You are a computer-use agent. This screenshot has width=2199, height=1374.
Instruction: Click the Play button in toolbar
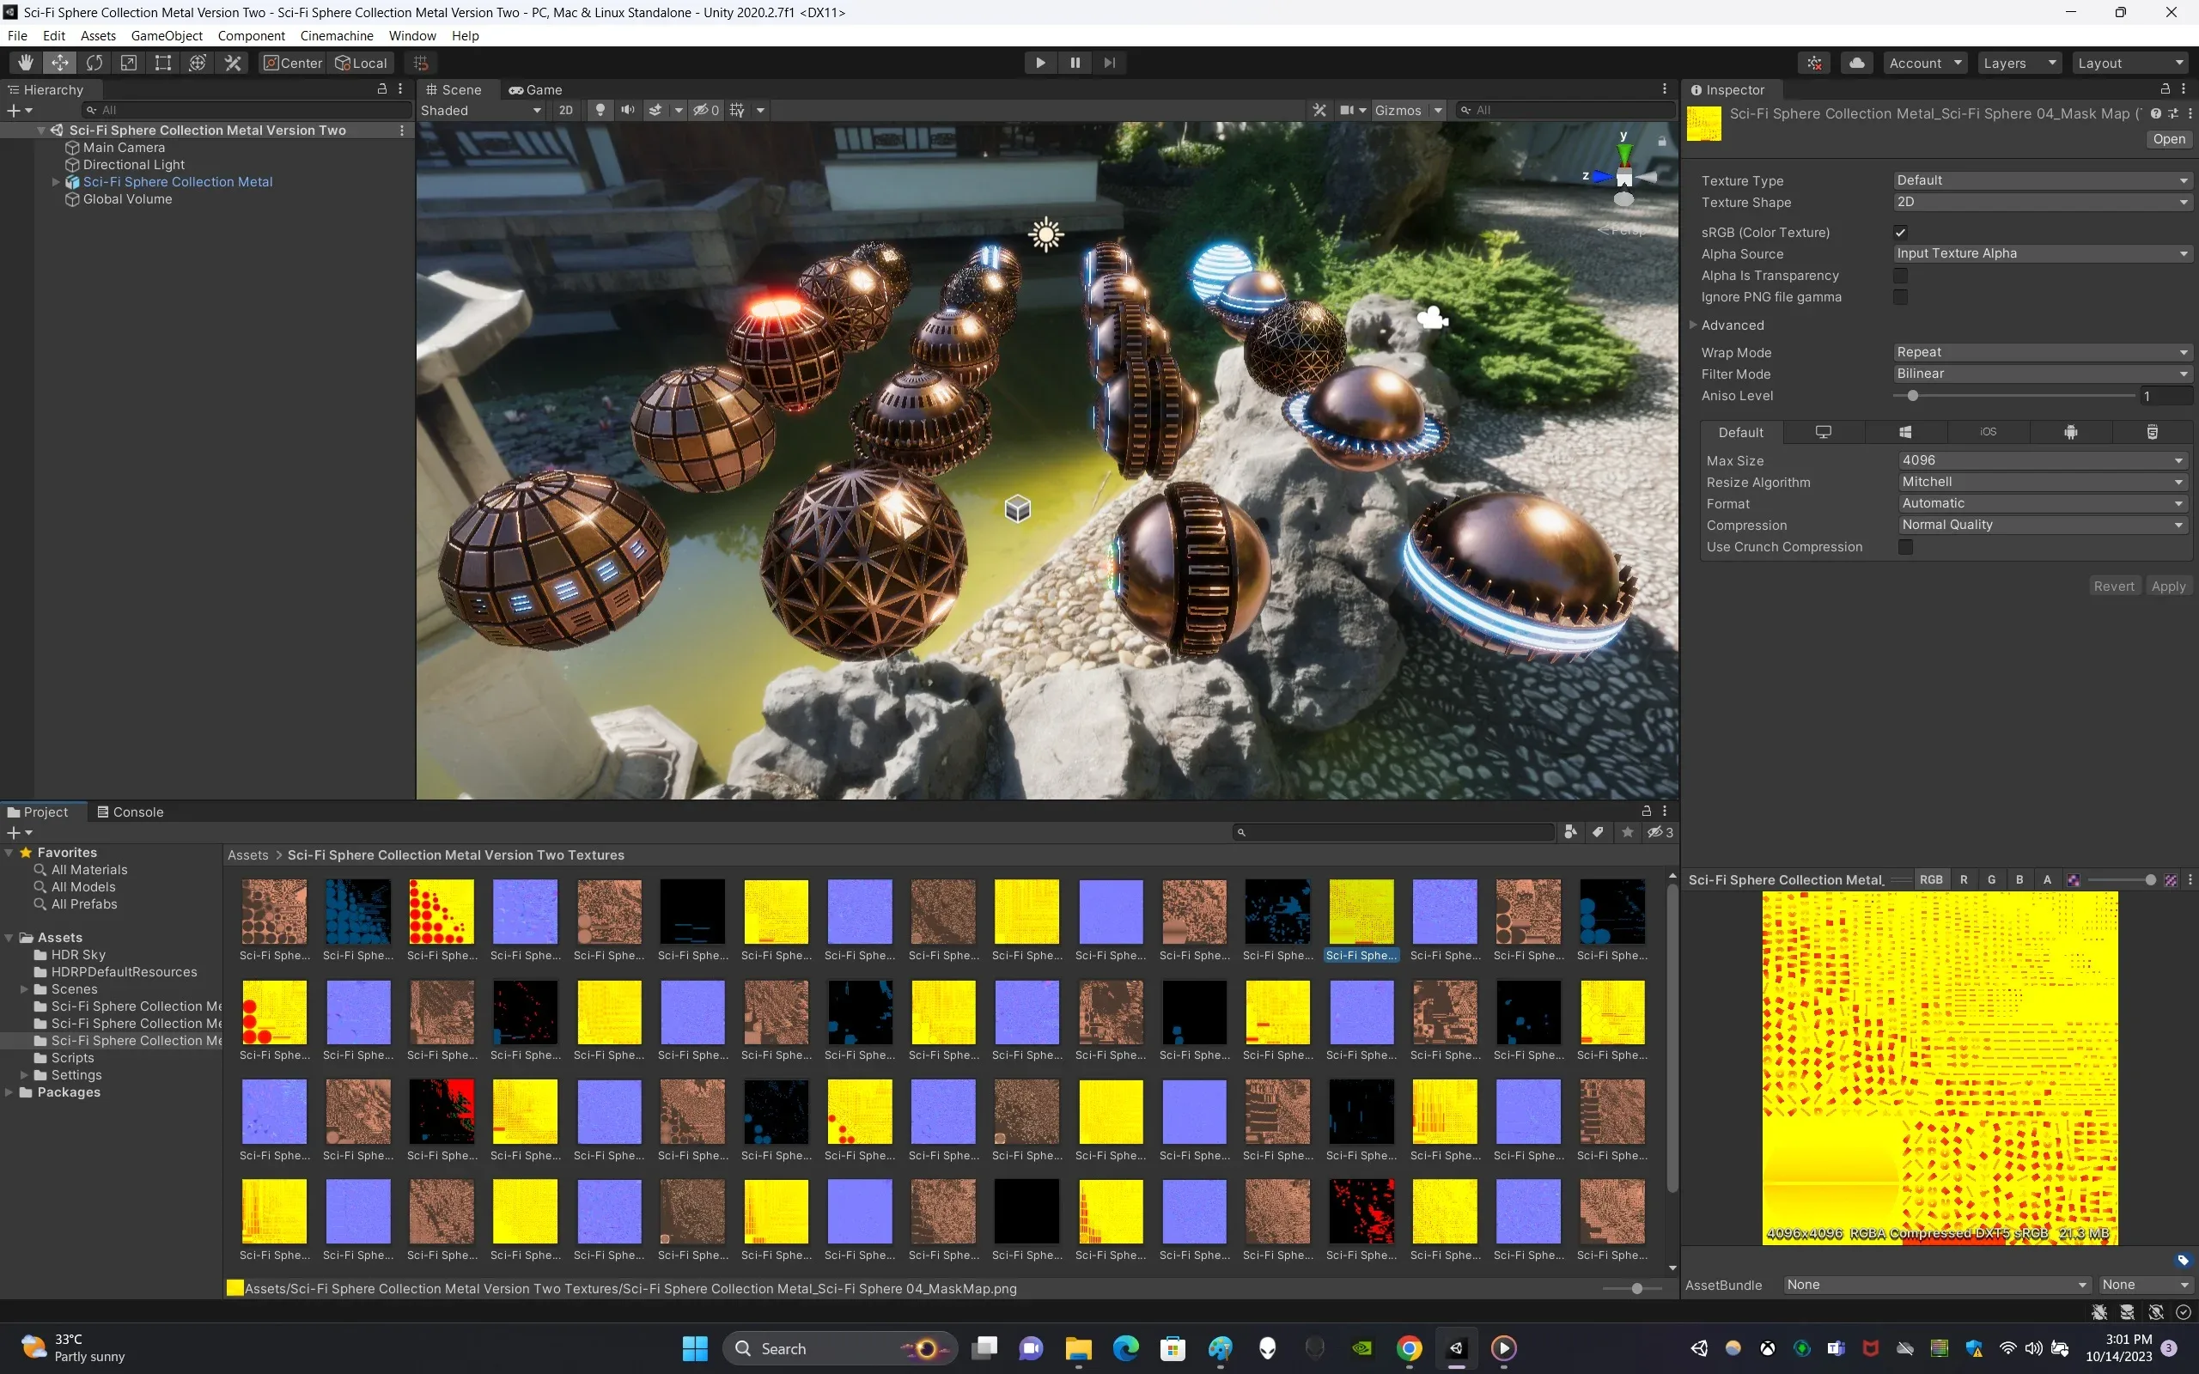point(1040,62)
